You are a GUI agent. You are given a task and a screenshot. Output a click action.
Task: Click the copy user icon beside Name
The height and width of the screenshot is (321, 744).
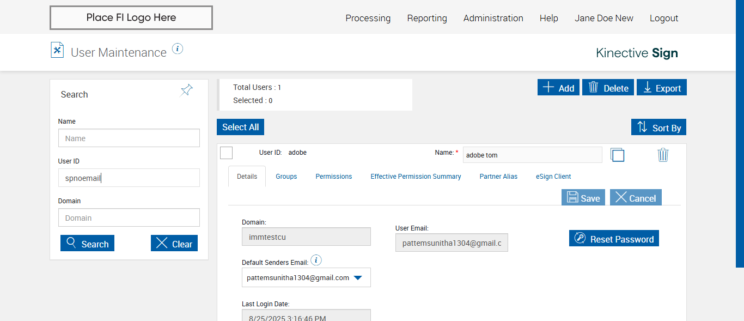point(617,155)
